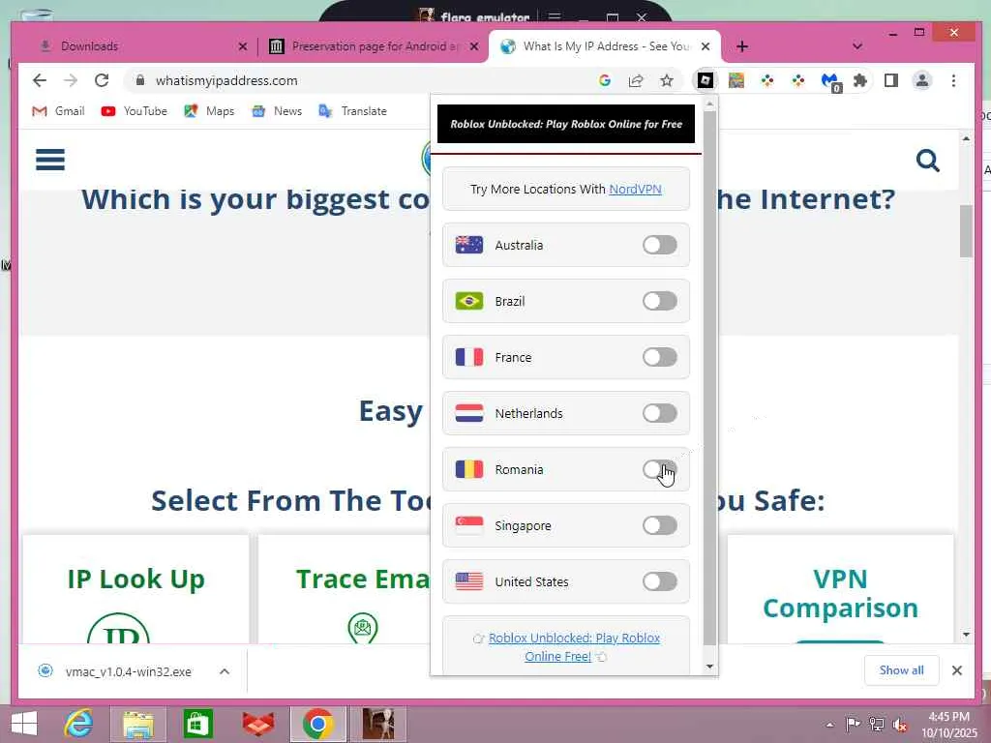Open a new browser tab

[x=742, y=46]
